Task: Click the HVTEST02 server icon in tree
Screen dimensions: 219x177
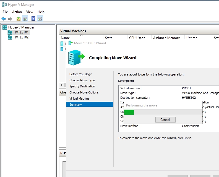Action: [x=10, y=37]
